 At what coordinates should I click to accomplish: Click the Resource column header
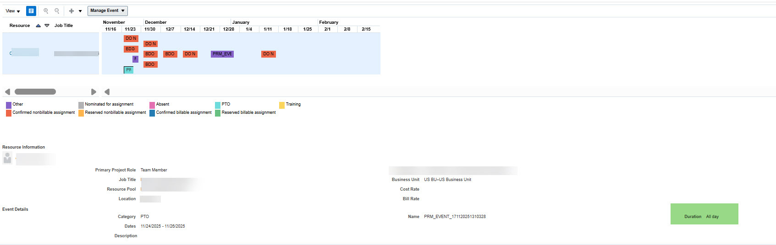[20, 26]
